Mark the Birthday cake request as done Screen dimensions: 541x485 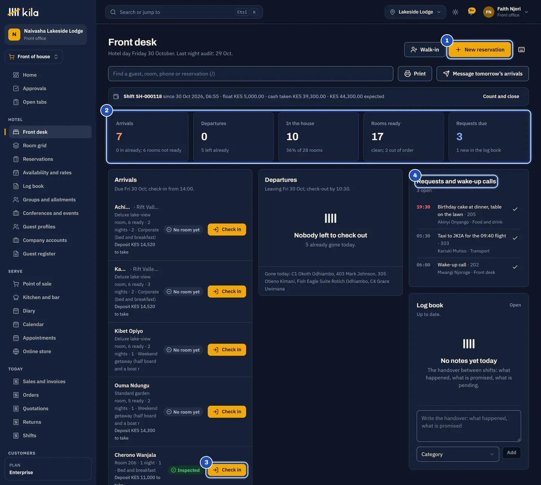pyautogui.click(x=515, y=209)
